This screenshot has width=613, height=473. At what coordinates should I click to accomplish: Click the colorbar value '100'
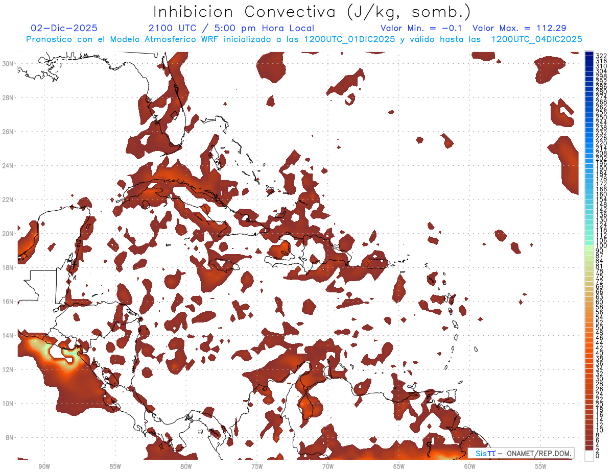(601, 246)
